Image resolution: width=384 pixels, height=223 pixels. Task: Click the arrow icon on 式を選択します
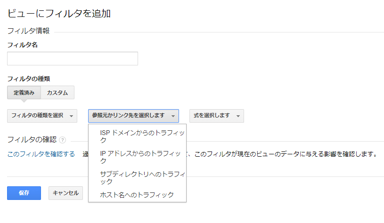[238, 116]
